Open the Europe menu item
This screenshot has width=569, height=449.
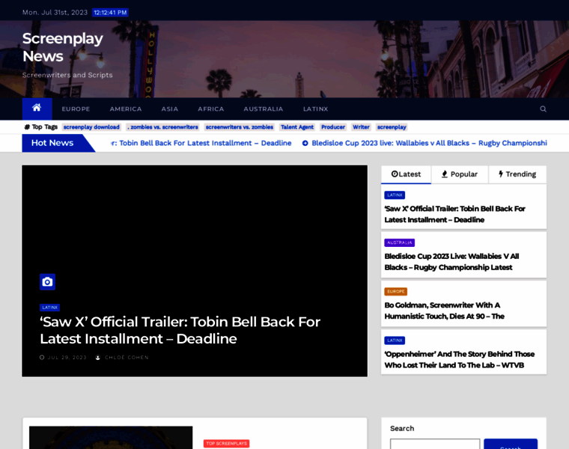point(76,109)
